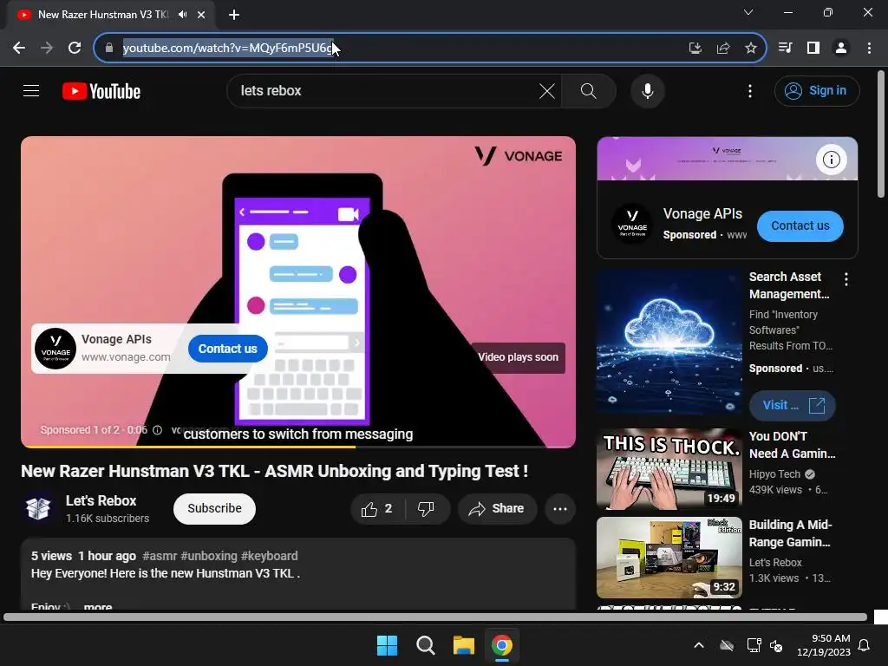Viewport: 888px width, 666px height.
Task: Click Contact us in sidebar Vonage ad
Action: click(x=800, y=226)
